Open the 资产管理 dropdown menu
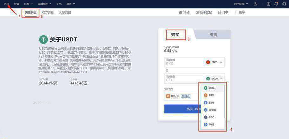 point(241,4)
